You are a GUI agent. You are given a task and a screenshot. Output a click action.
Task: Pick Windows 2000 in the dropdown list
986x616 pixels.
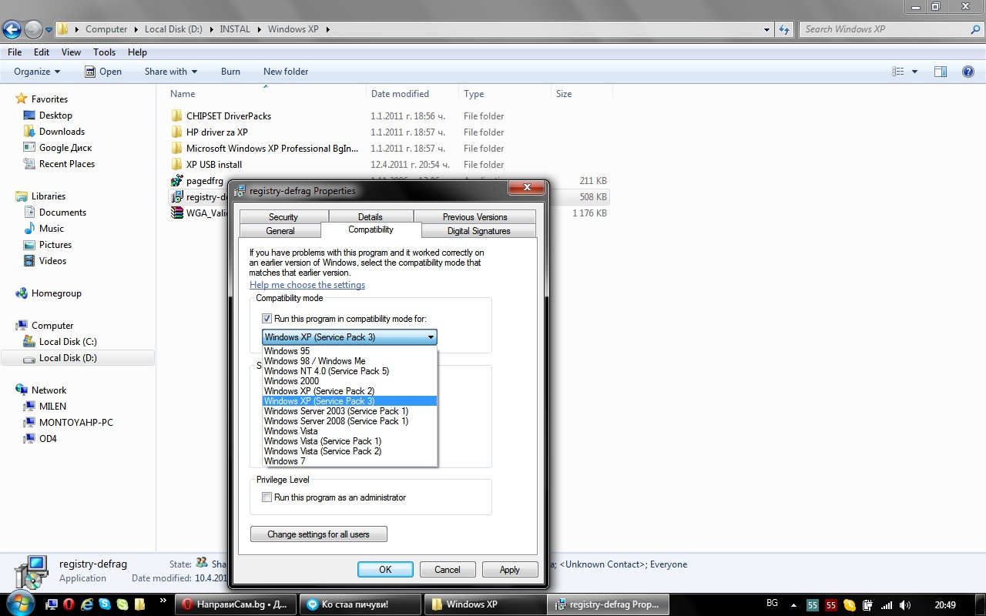click(x=291, y=381)
